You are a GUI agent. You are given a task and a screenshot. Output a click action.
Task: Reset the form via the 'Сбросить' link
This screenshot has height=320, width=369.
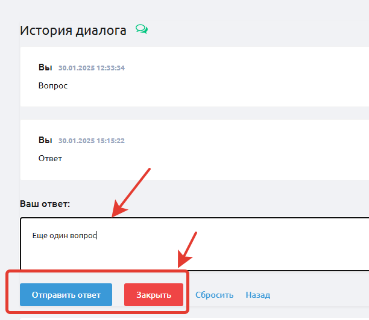(214, 295)
